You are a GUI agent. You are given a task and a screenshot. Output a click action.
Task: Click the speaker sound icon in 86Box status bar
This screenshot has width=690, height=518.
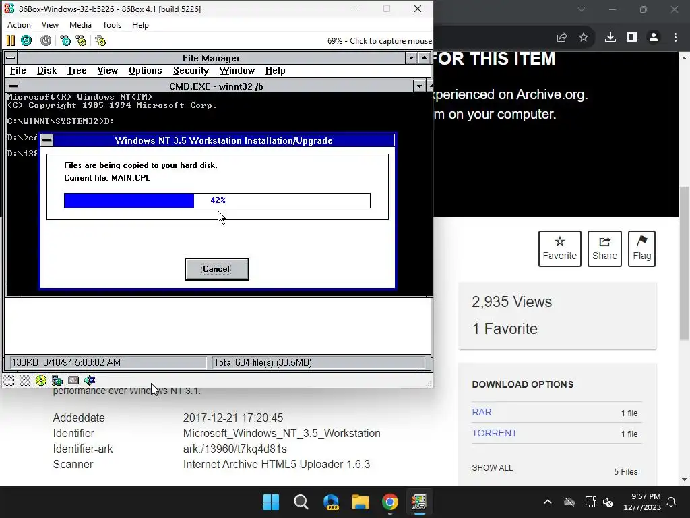pyautogui.click(x=90, y=380)
